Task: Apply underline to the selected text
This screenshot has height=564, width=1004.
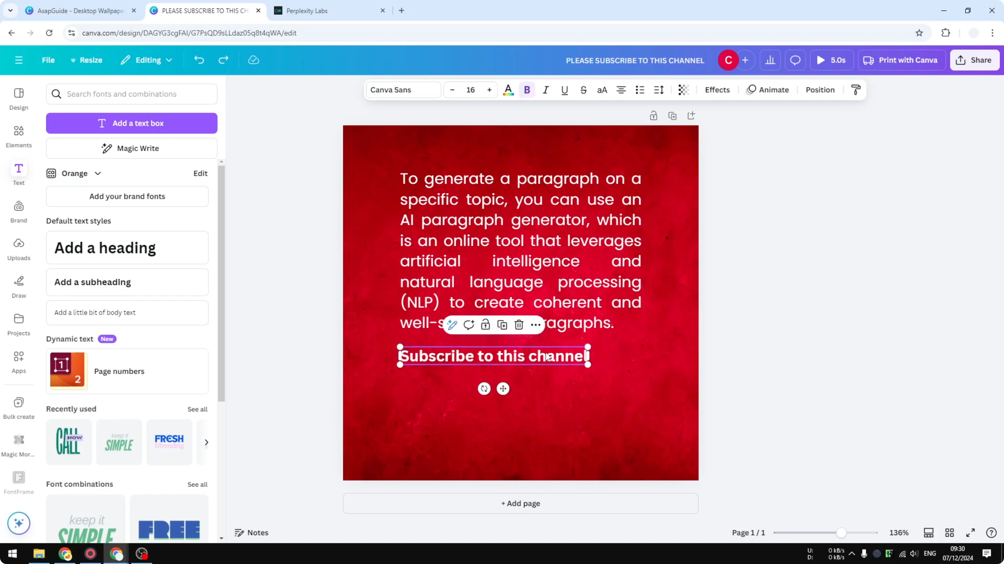Action: click(564, 90)
